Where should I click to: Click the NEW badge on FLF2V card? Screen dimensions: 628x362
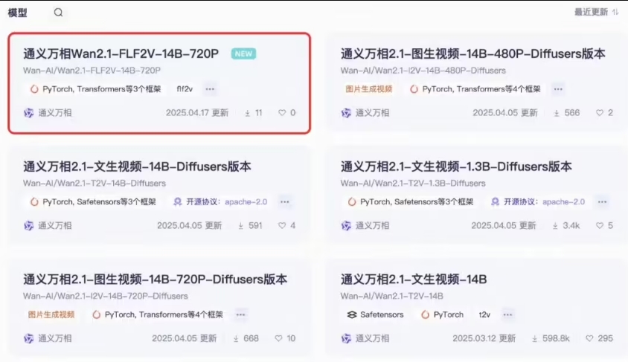[243, 54]
